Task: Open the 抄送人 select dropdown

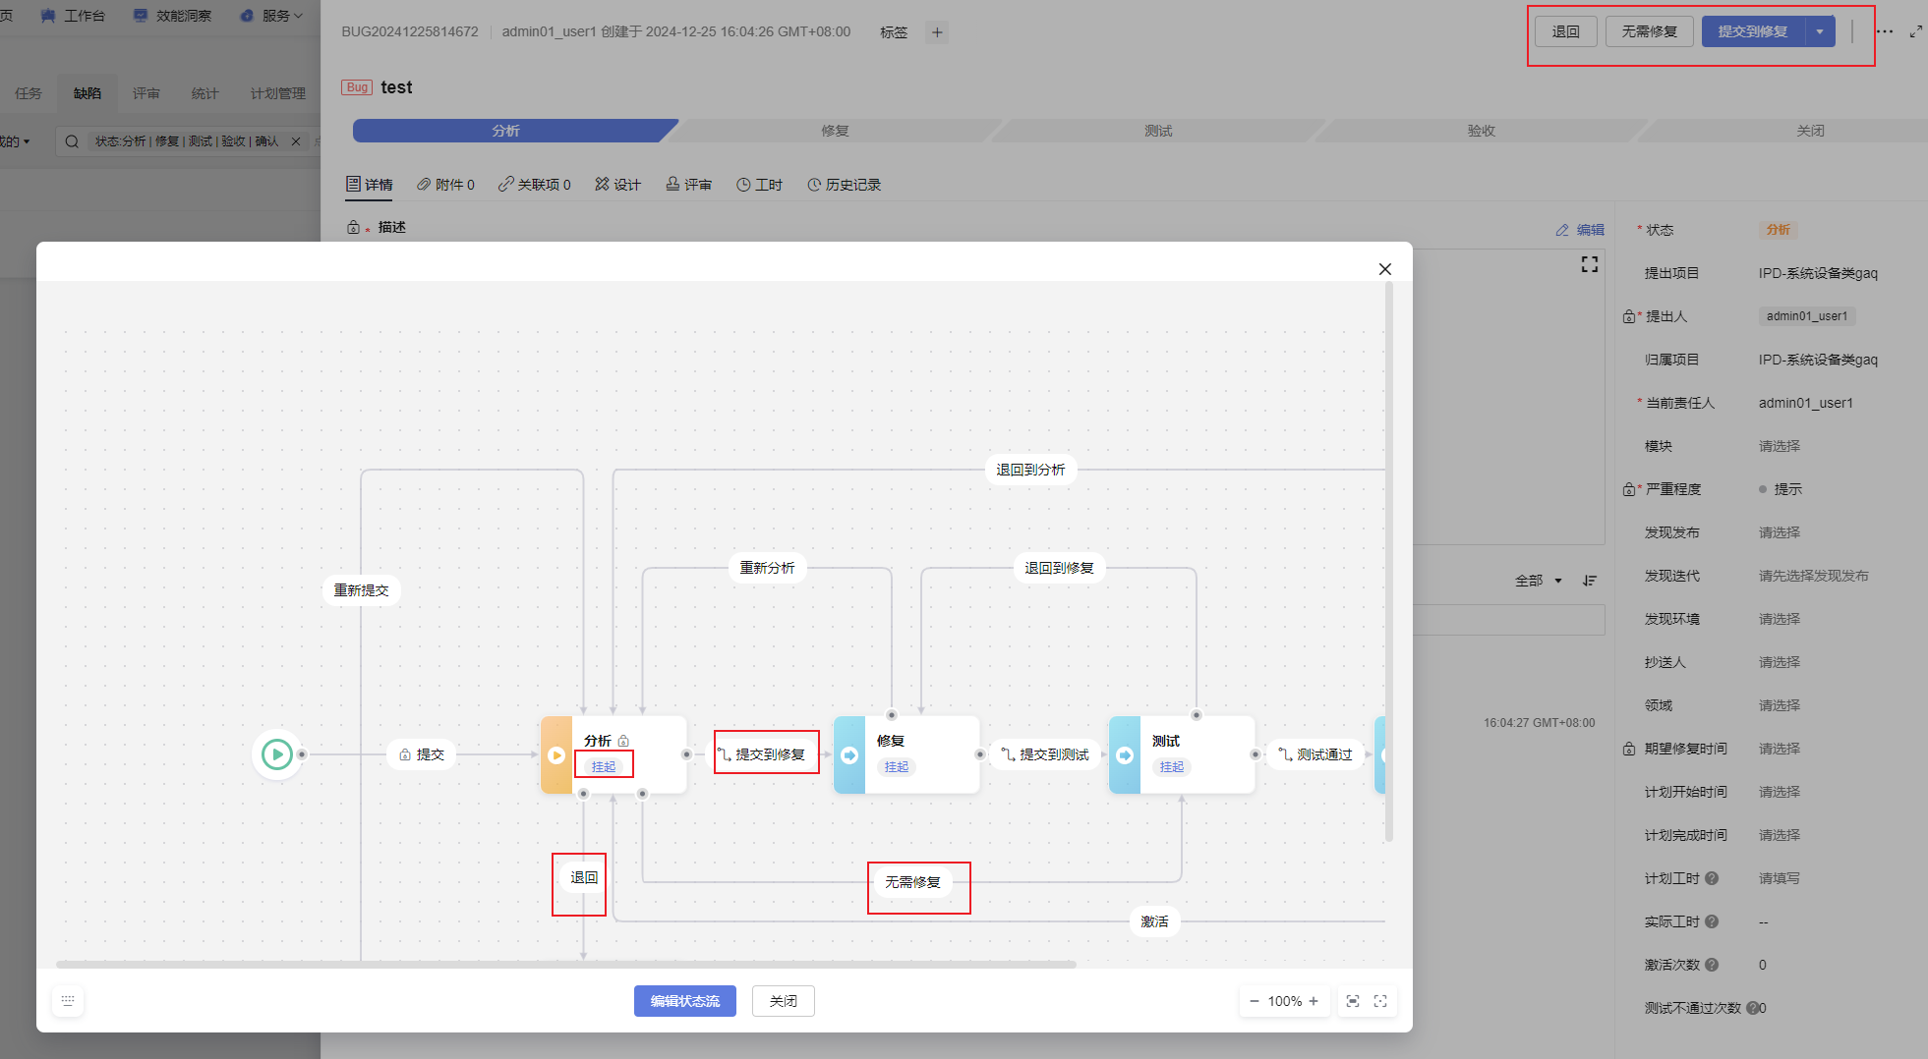Action: click(1780, 662)
